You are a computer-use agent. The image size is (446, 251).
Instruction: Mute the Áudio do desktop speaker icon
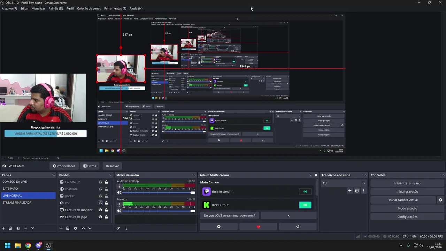[119, 192]
